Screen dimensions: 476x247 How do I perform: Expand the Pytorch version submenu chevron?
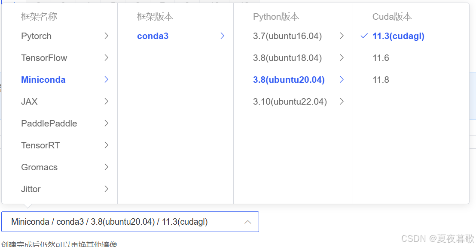click(107, 36)
